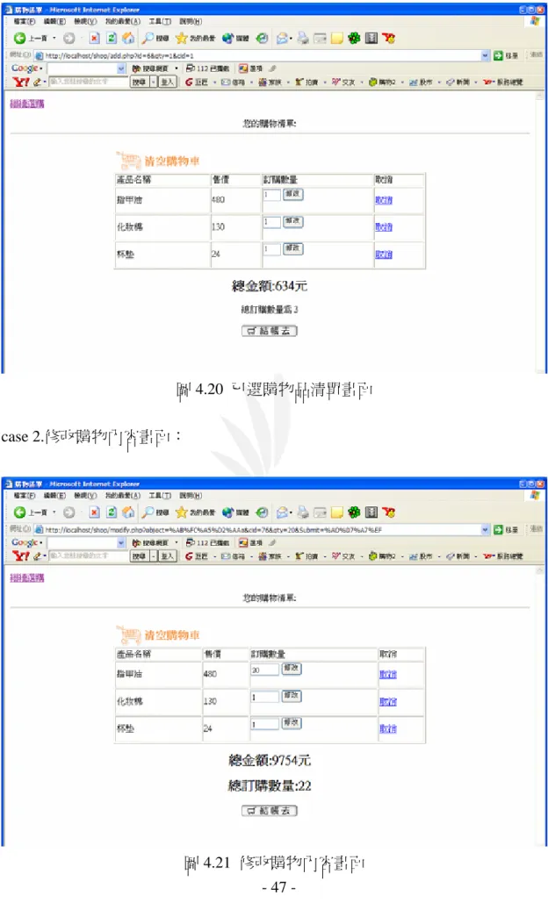
Task: Stop page loading in the modify.php window
Action: tap(95, 512)
